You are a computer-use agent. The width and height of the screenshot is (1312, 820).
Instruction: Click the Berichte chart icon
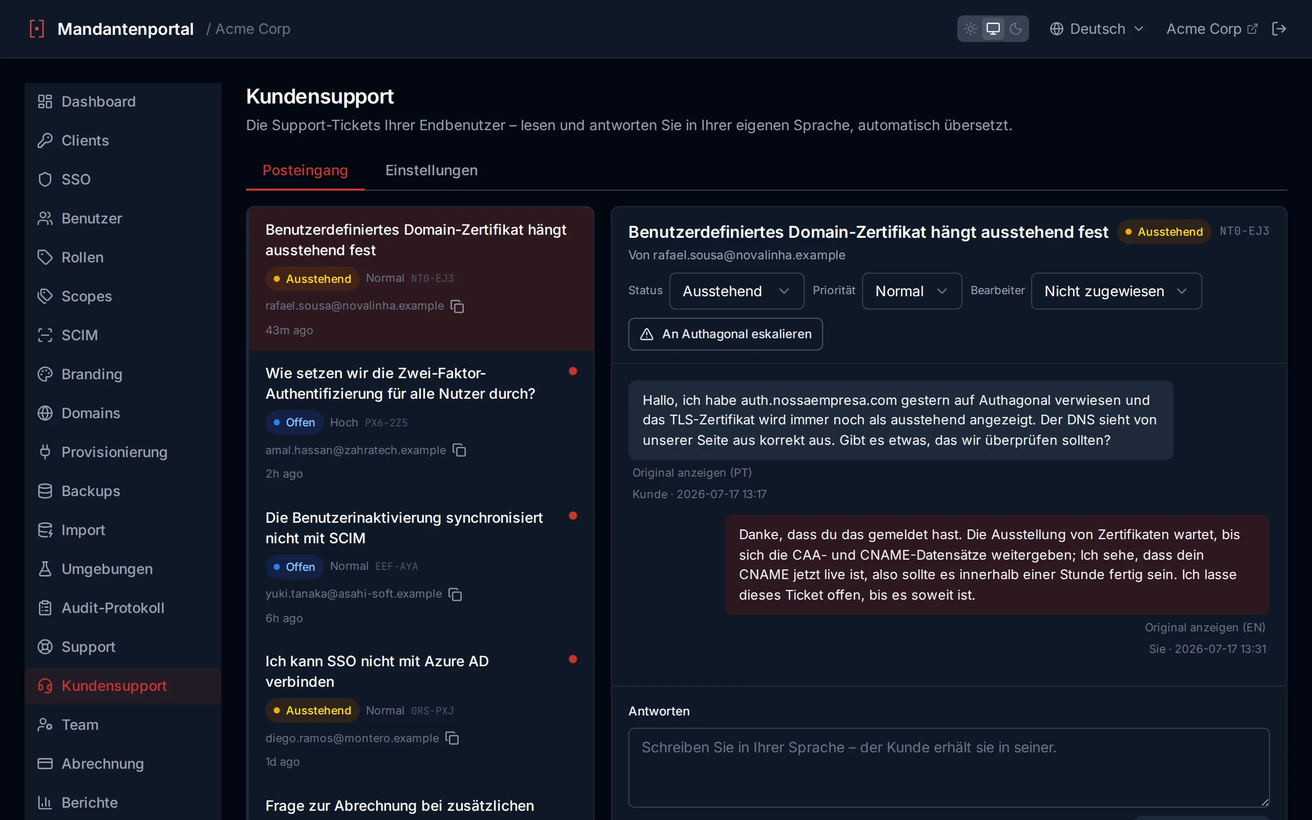pos(45,803)
